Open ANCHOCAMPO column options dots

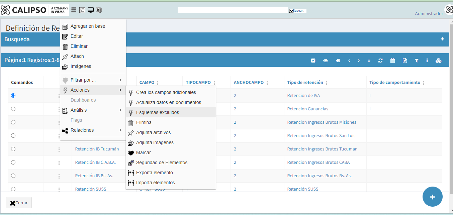[x=267, y=83]
